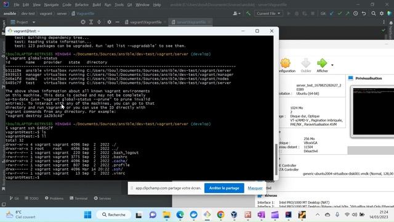
Task: Click the ansible breadcrumb
Action: click(10, 14)
